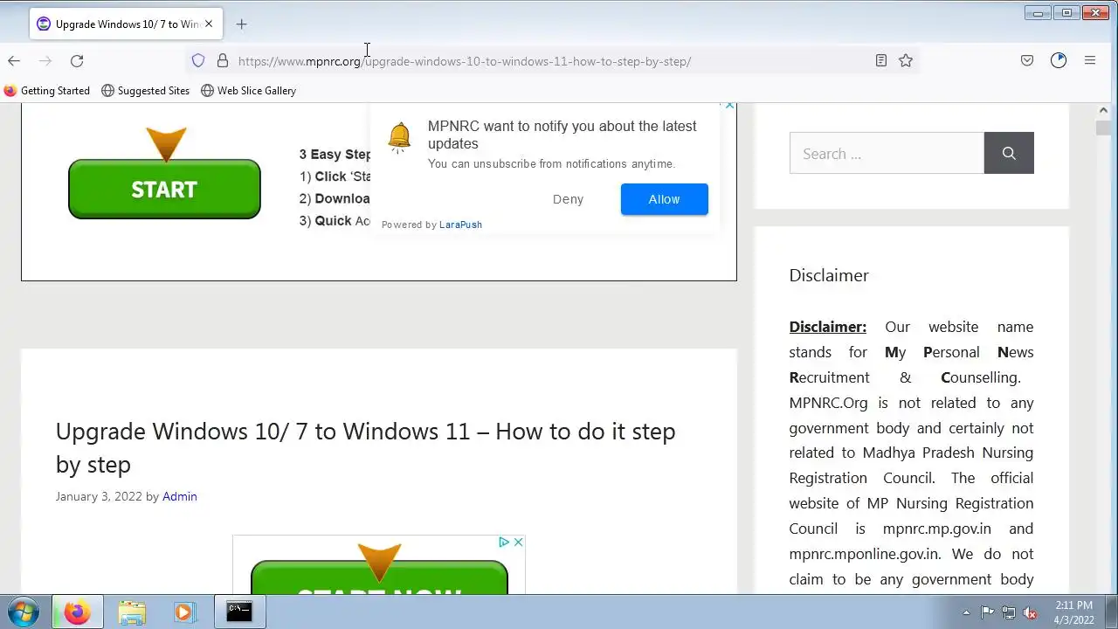Open Firefox application menu
1118x629 pixels.
(x=1090, y=60)
